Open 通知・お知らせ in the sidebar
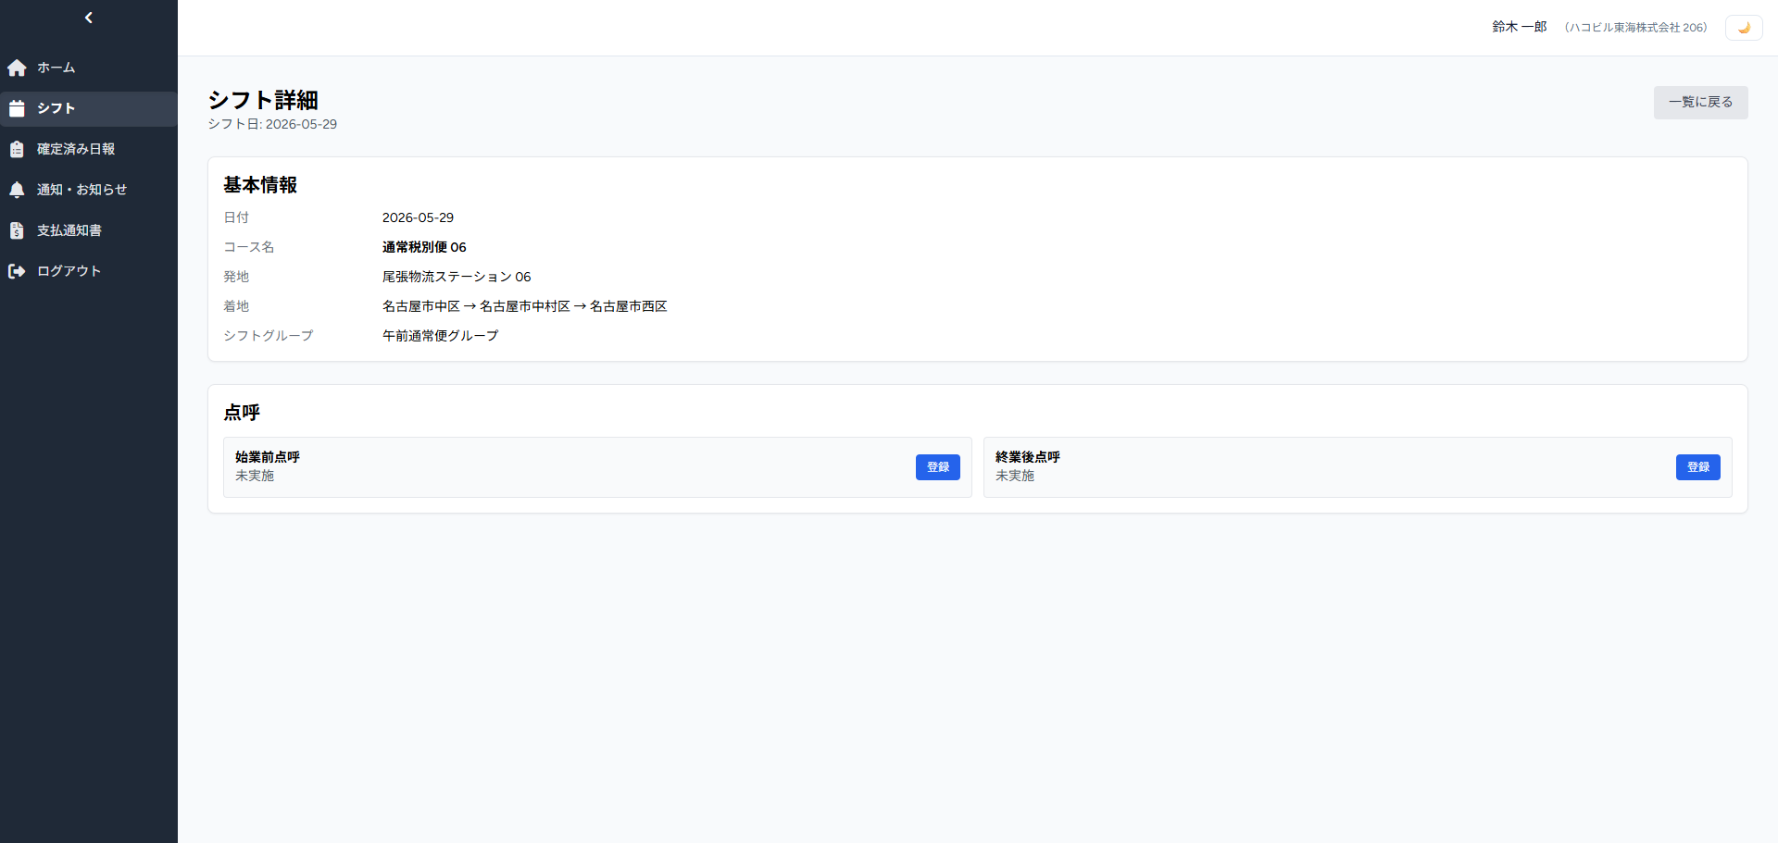 tap(89, 190)
